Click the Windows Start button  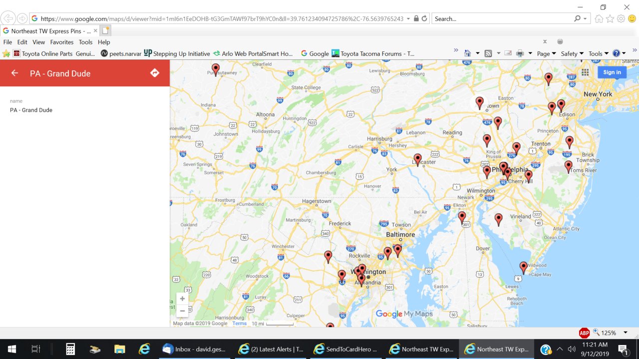12,349
